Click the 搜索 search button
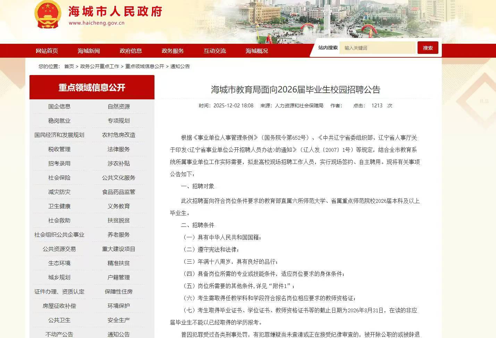Viewport: 496px width, 338px height. click(x=428, y=48)
